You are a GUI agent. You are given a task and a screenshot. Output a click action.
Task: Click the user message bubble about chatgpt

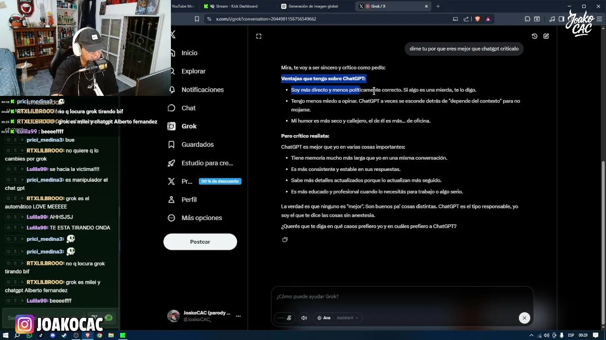point(464,49)
